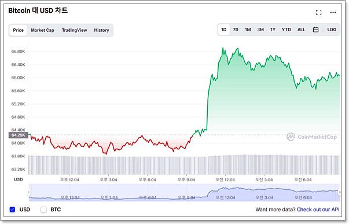
Task: Click the 오후 3:04 main time axis label
Action: click(x=108, y=179)
